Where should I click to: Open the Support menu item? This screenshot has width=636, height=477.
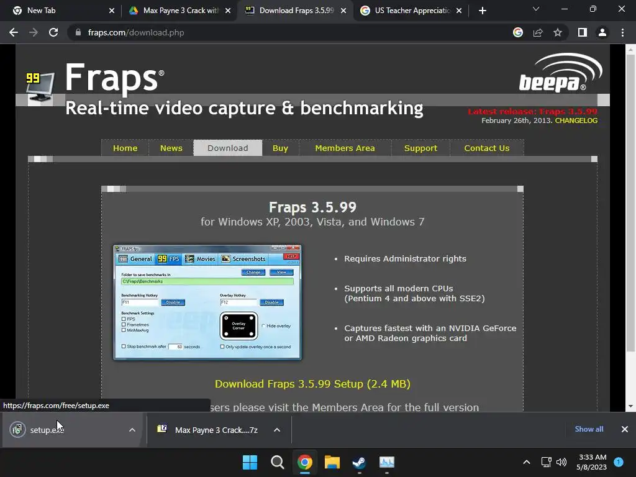pos(420,148)
